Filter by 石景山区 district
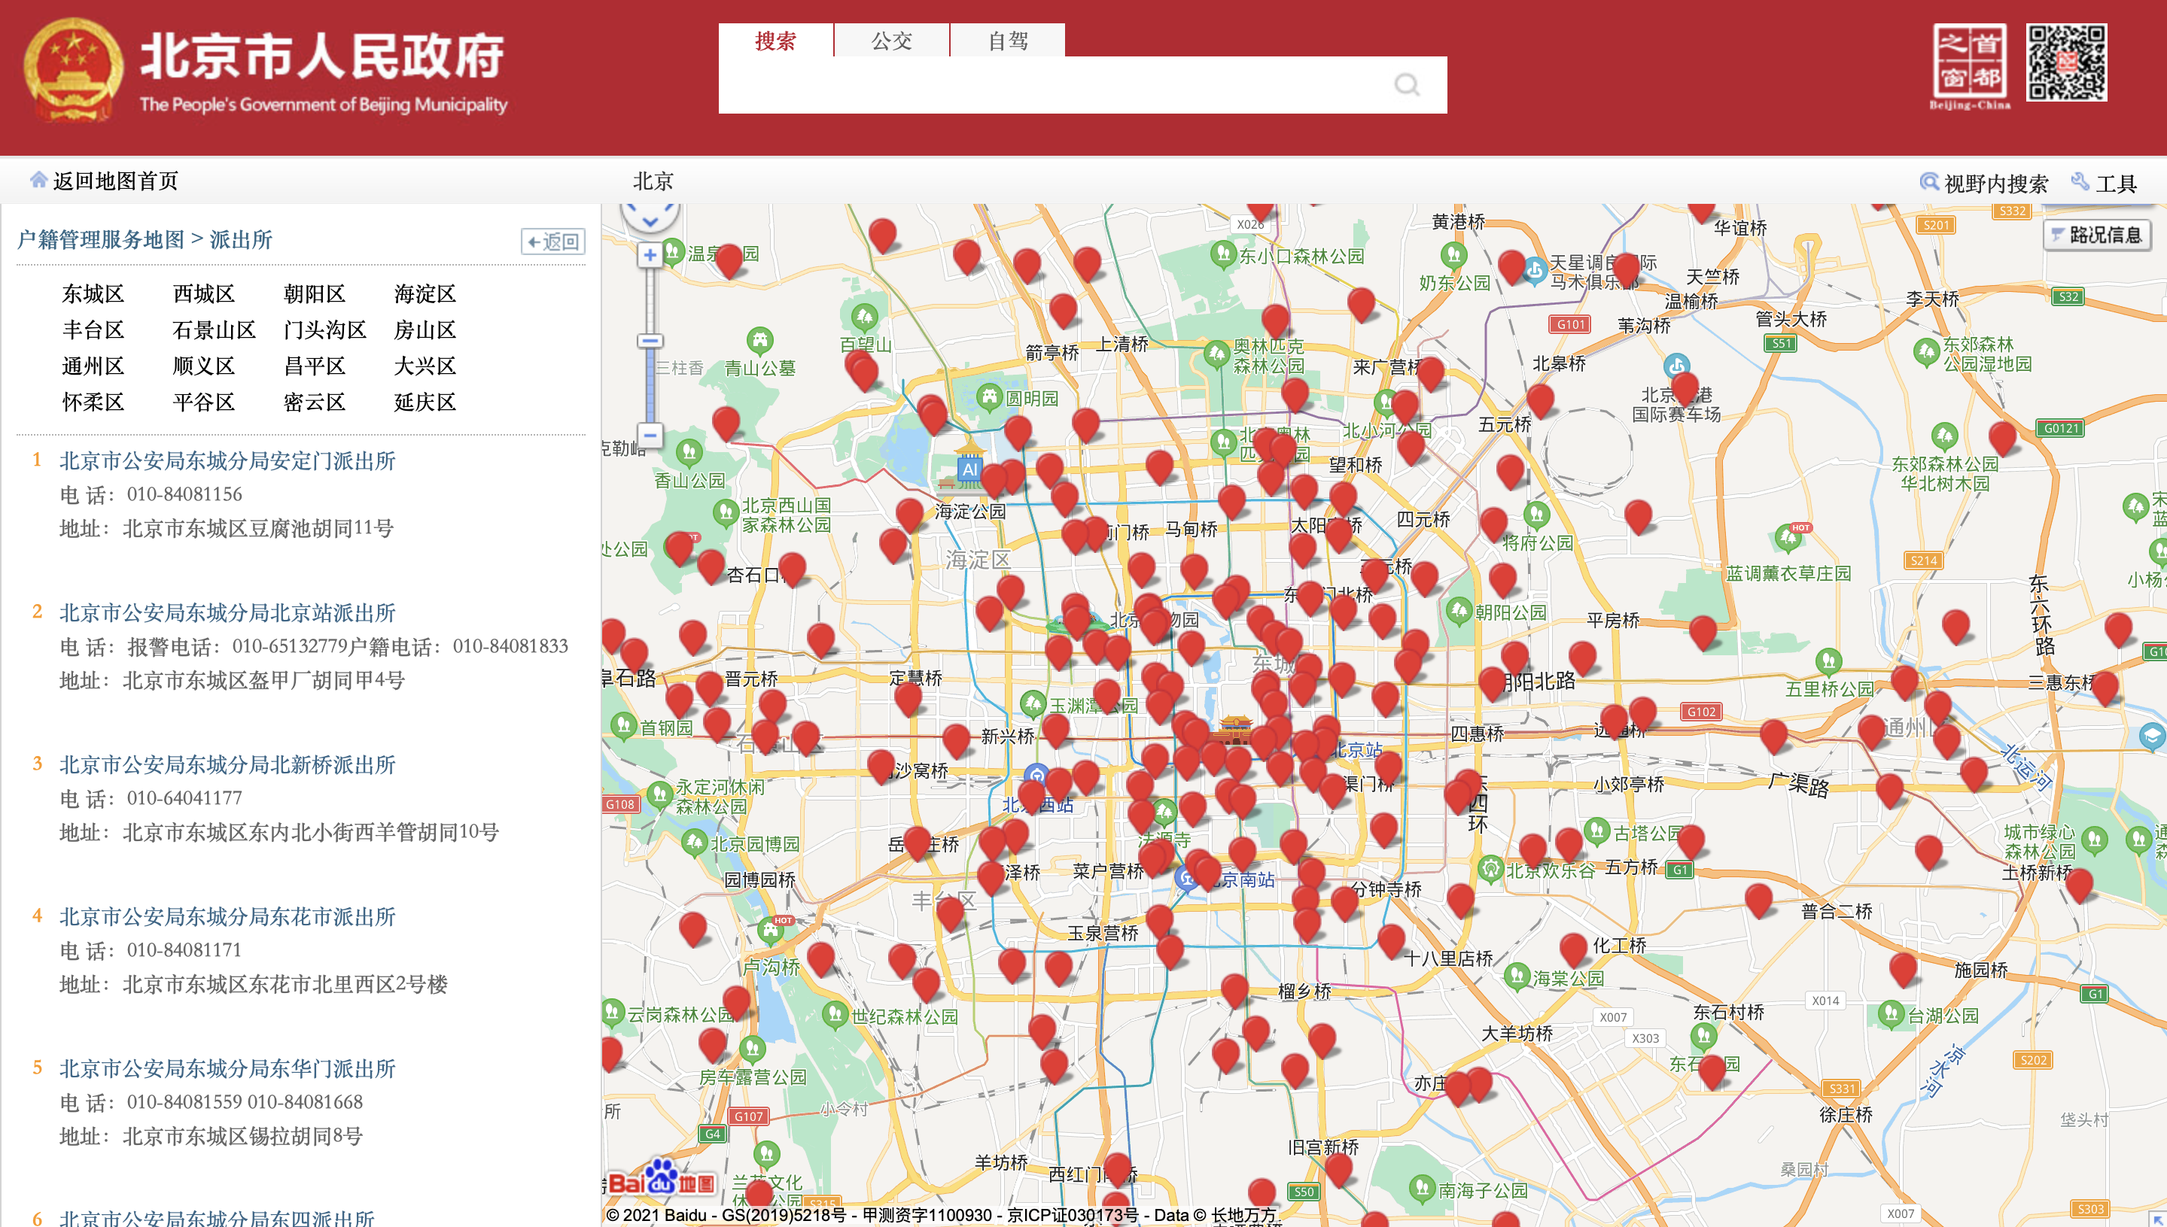This screenshot has width=2167, height=1227. (x=215, y=330)
